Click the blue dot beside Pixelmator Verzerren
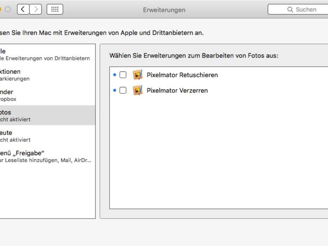Screen dimensions: 328x246 coord(115,90)
